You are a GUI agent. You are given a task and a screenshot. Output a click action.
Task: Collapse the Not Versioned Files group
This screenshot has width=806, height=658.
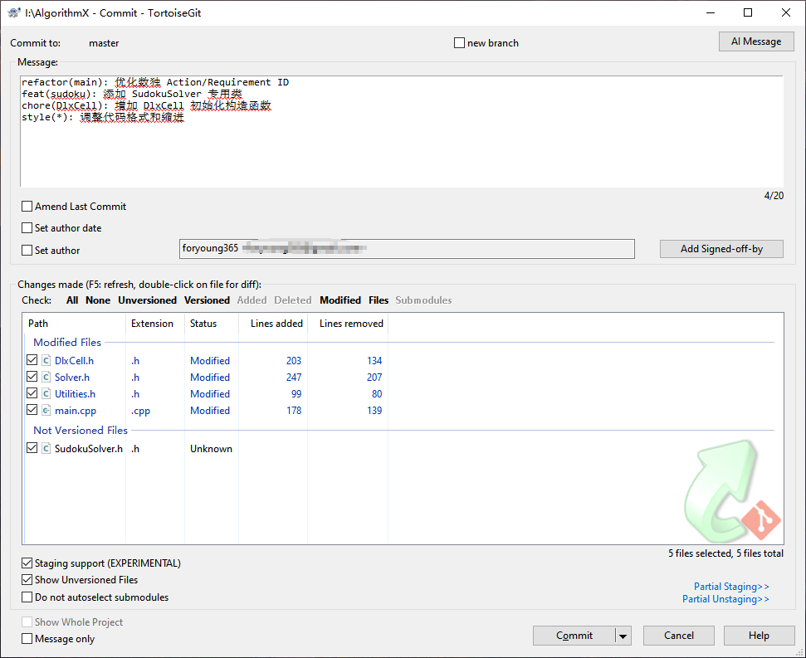coord(81,431)
